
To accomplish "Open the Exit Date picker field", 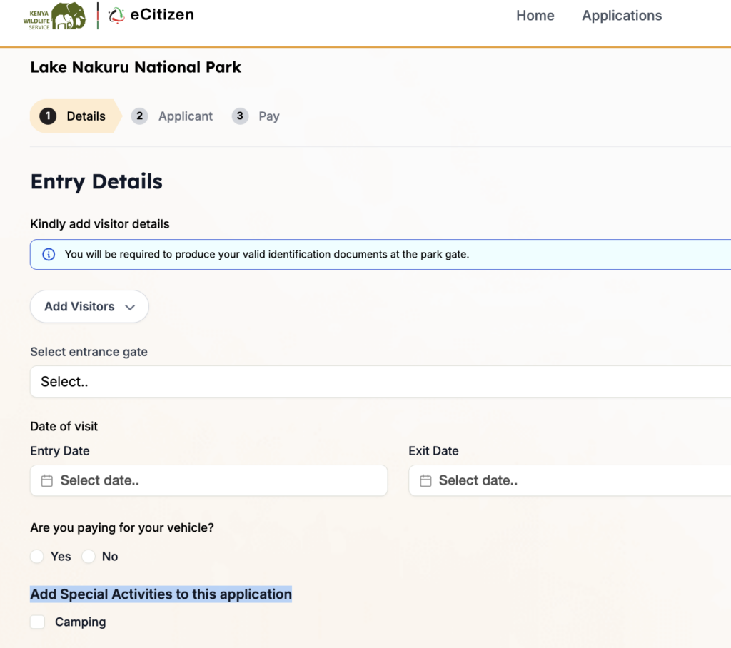I will coord(570,480).
